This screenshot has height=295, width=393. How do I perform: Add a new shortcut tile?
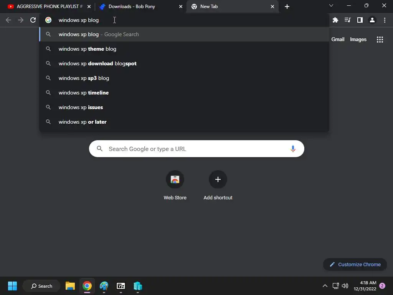[218, 185]
